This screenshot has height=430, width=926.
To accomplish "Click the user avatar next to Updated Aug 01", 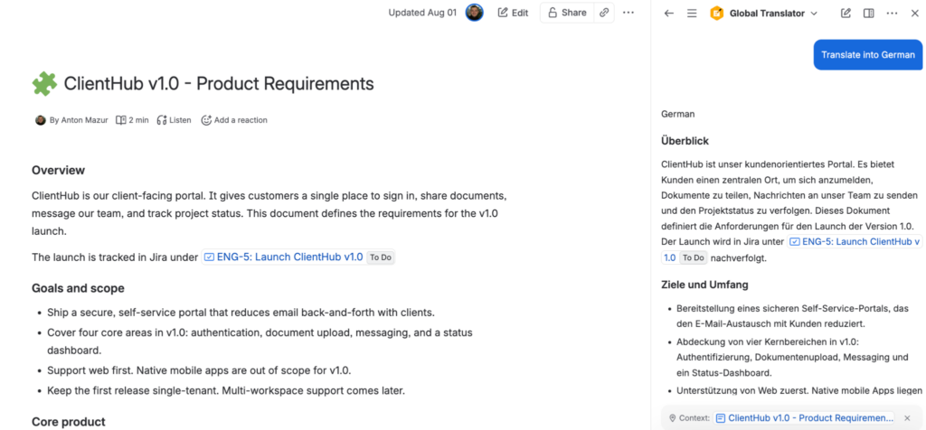I will click(x=474, y=13).
